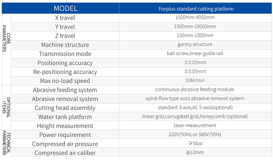Click the Z travel label

pos(65,36)
